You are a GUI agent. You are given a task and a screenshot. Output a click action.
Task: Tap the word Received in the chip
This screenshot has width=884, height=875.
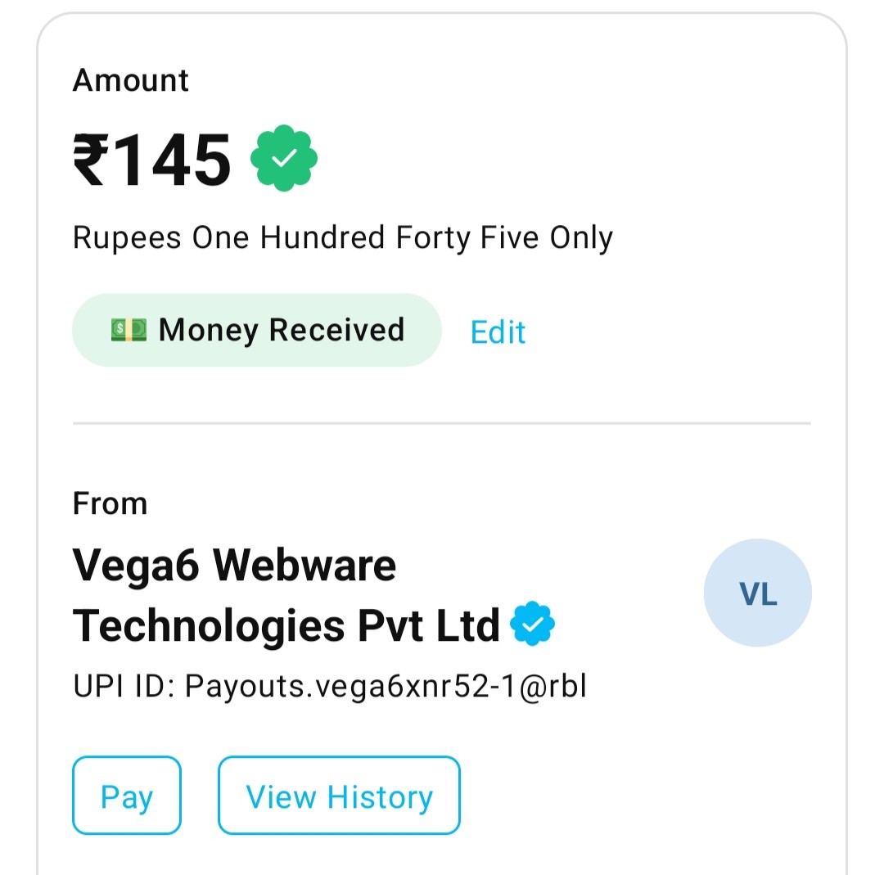pyautogui.click(x=336, y=330)
